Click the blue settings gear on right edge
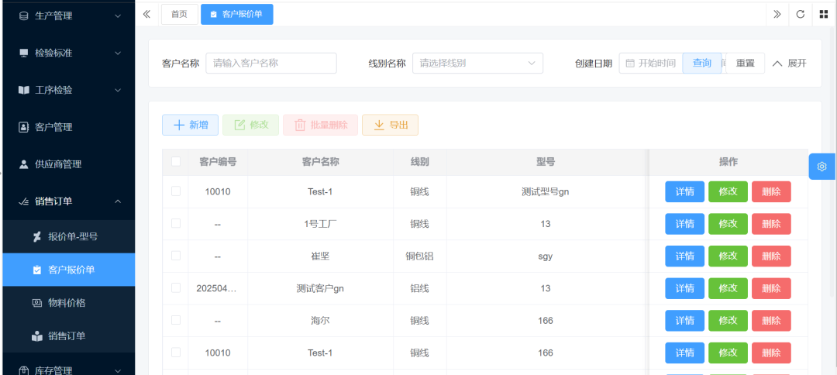The height and width of the screenshot is (375, 837). click(x=821, y=167)
